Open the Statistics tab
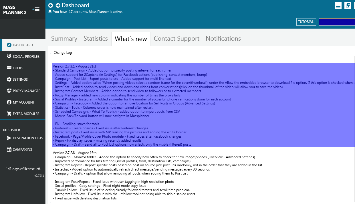The image size is (355, 204). (96, 39)
